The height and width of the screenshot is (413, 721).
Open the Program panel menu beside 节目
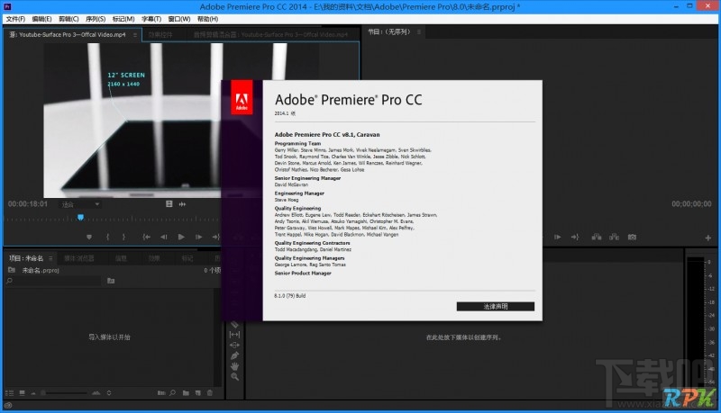point(419,31)
